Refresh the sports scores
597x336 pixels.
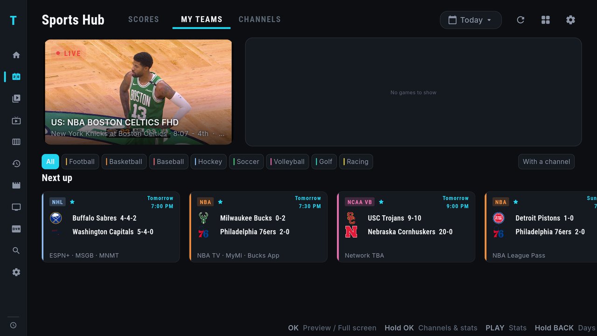coord(521,20)
